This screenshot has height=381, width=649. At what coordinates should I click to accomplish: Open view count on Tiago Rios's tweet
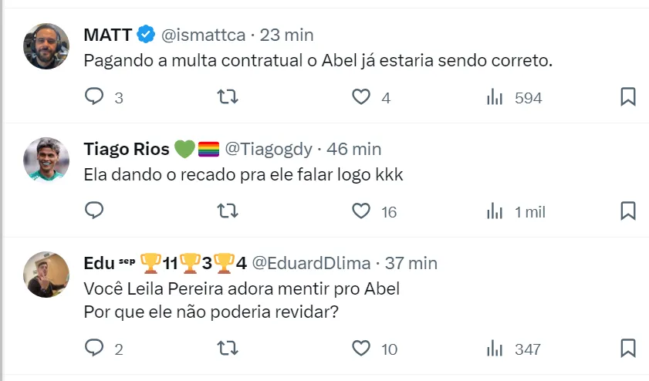[495, 211]
